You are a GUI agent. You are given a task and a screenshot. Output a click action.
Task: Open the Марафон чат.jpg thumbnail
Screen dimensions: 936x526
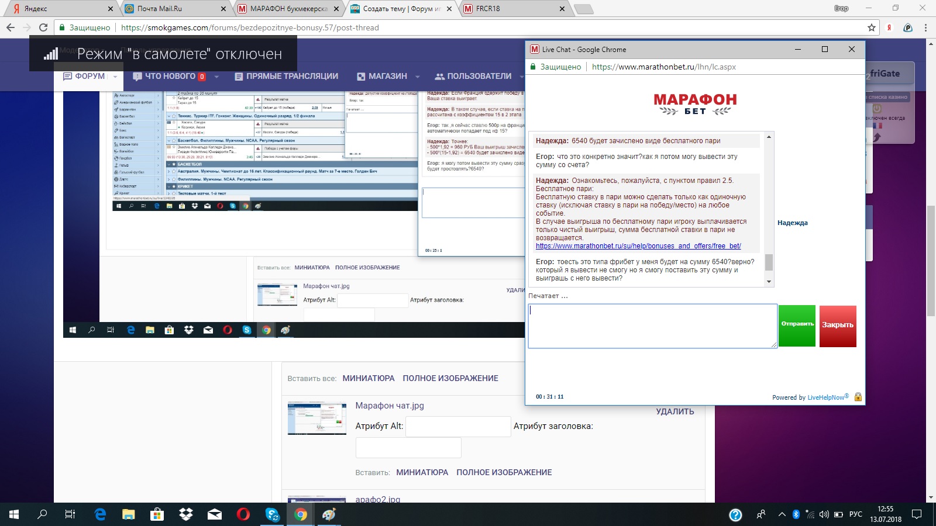(x=316, y=418)
